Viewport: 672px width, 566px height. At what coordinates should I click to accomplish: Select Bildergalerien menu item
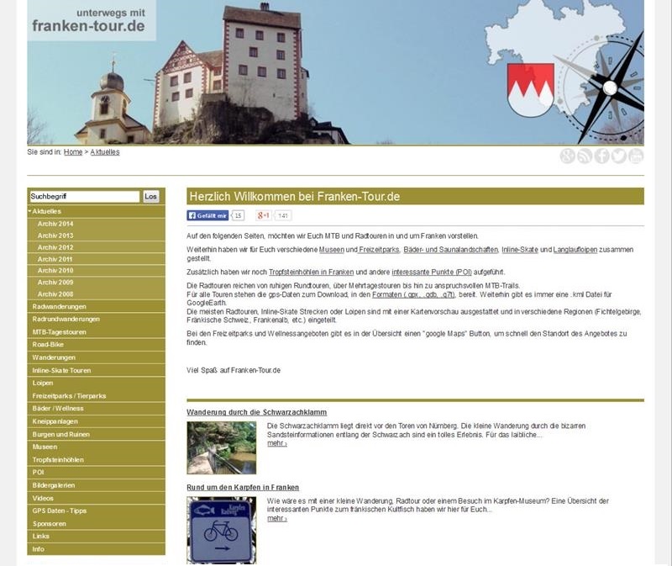click(x=96, y=485)
